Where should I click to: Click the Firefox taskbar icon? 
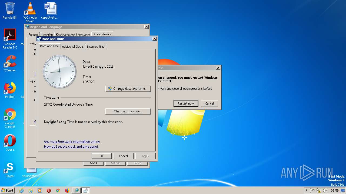pyautogui.click(x=67, y=190)
